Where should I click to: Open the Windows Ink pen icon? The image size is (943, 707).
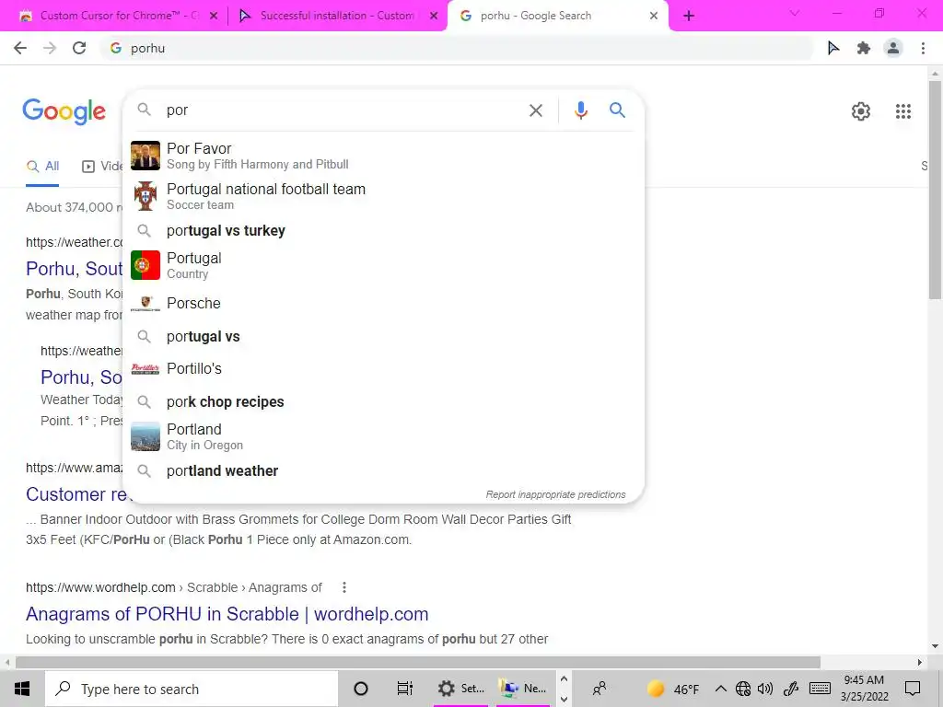point(791,689)
